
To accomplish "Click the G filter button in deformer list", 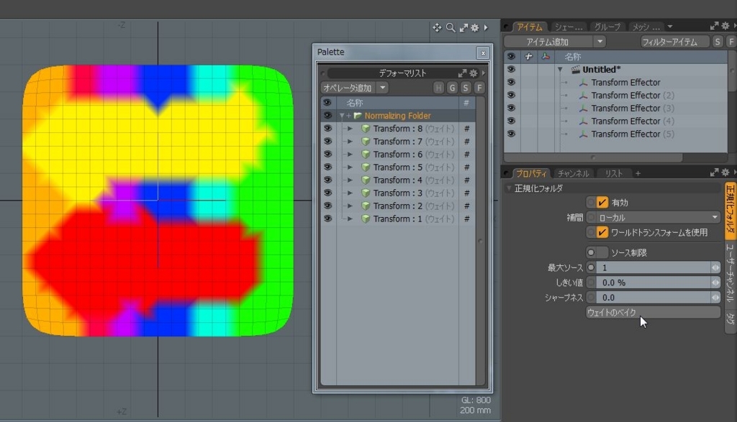I will coord(452,88).
